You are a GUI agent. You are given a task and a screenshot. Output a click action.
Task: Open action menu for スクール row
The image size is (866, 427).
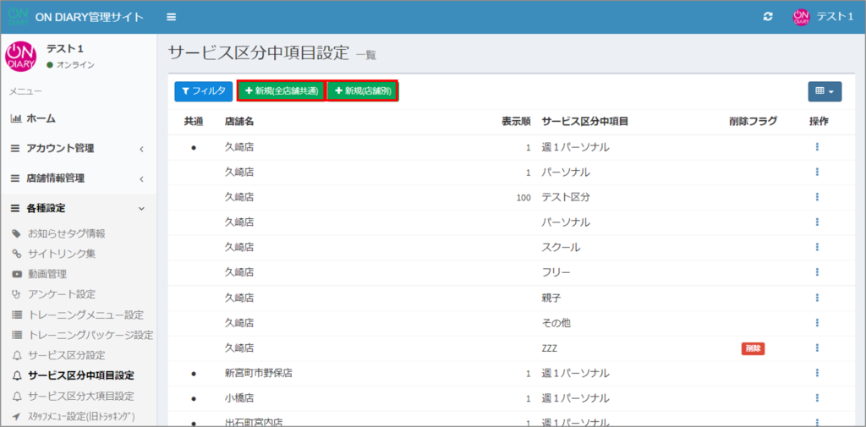(817, 248)
